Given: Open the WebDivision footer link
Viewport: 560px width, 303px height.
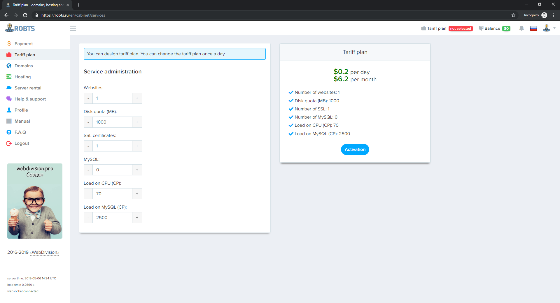Looking at the screenshot, I should point(45,252).
